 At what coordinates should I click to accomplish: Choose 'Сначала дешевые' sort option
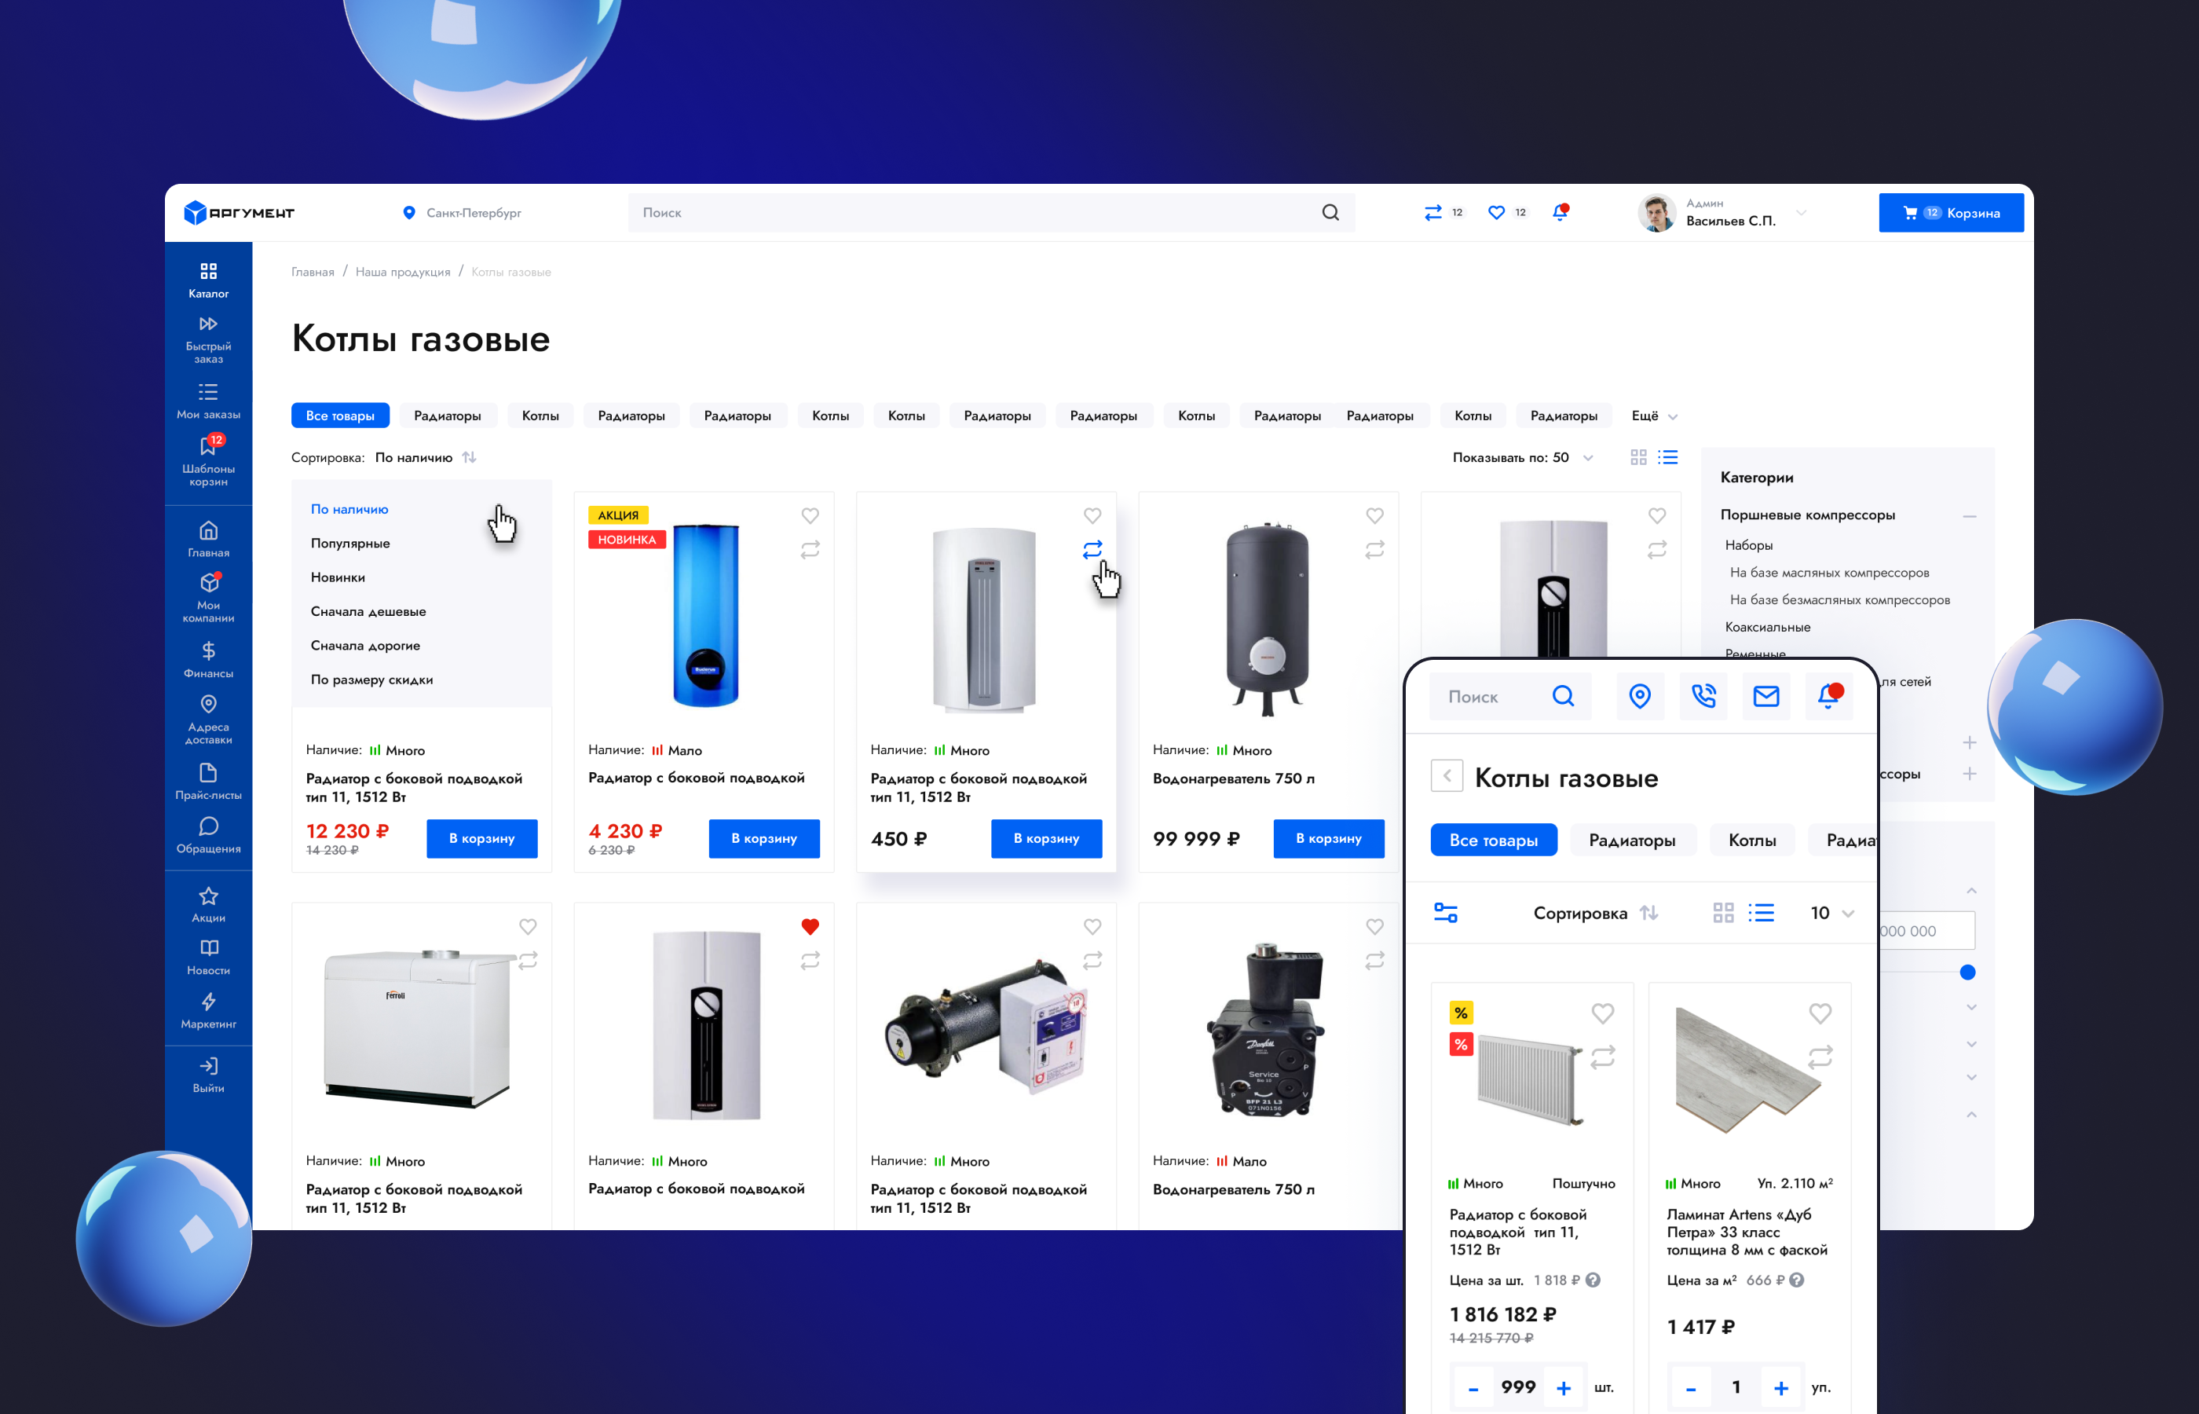click(x=368, y=611)
